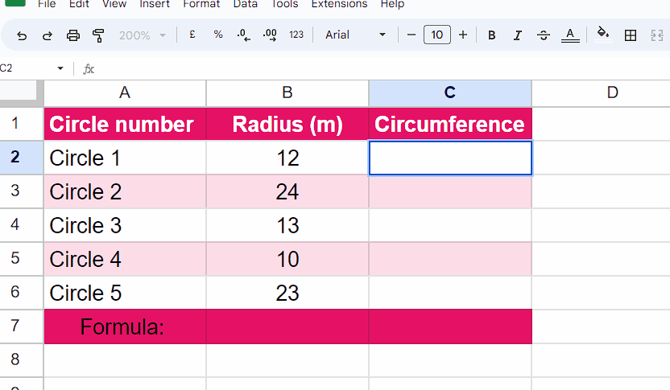670x390 pixels.
Task: Open the Arial font dropdown
Action: point(355,35)
